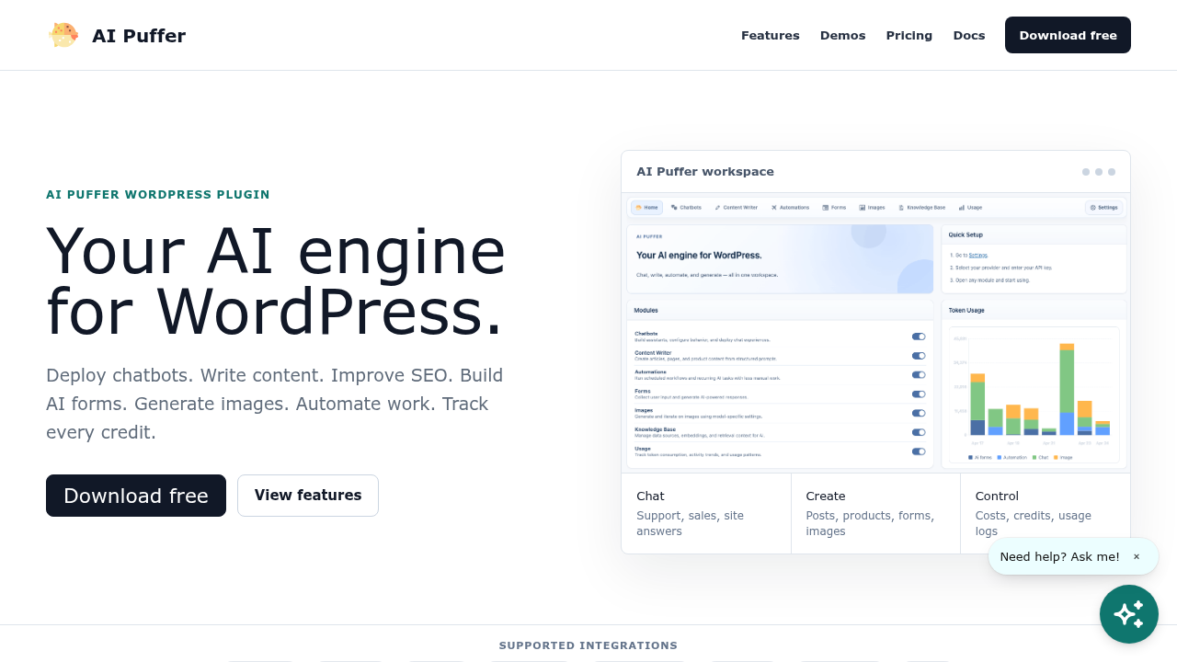1177x662 pixels.
Task: Open the Usage tab in preview
Action: [970, 208]
